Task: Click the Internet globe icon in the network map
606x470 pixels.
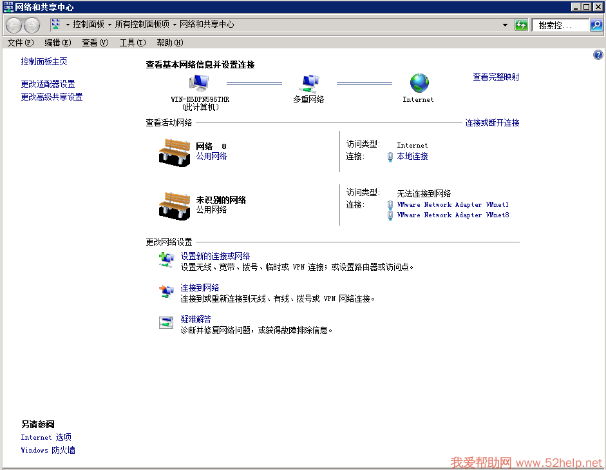Action: (419, 83)
